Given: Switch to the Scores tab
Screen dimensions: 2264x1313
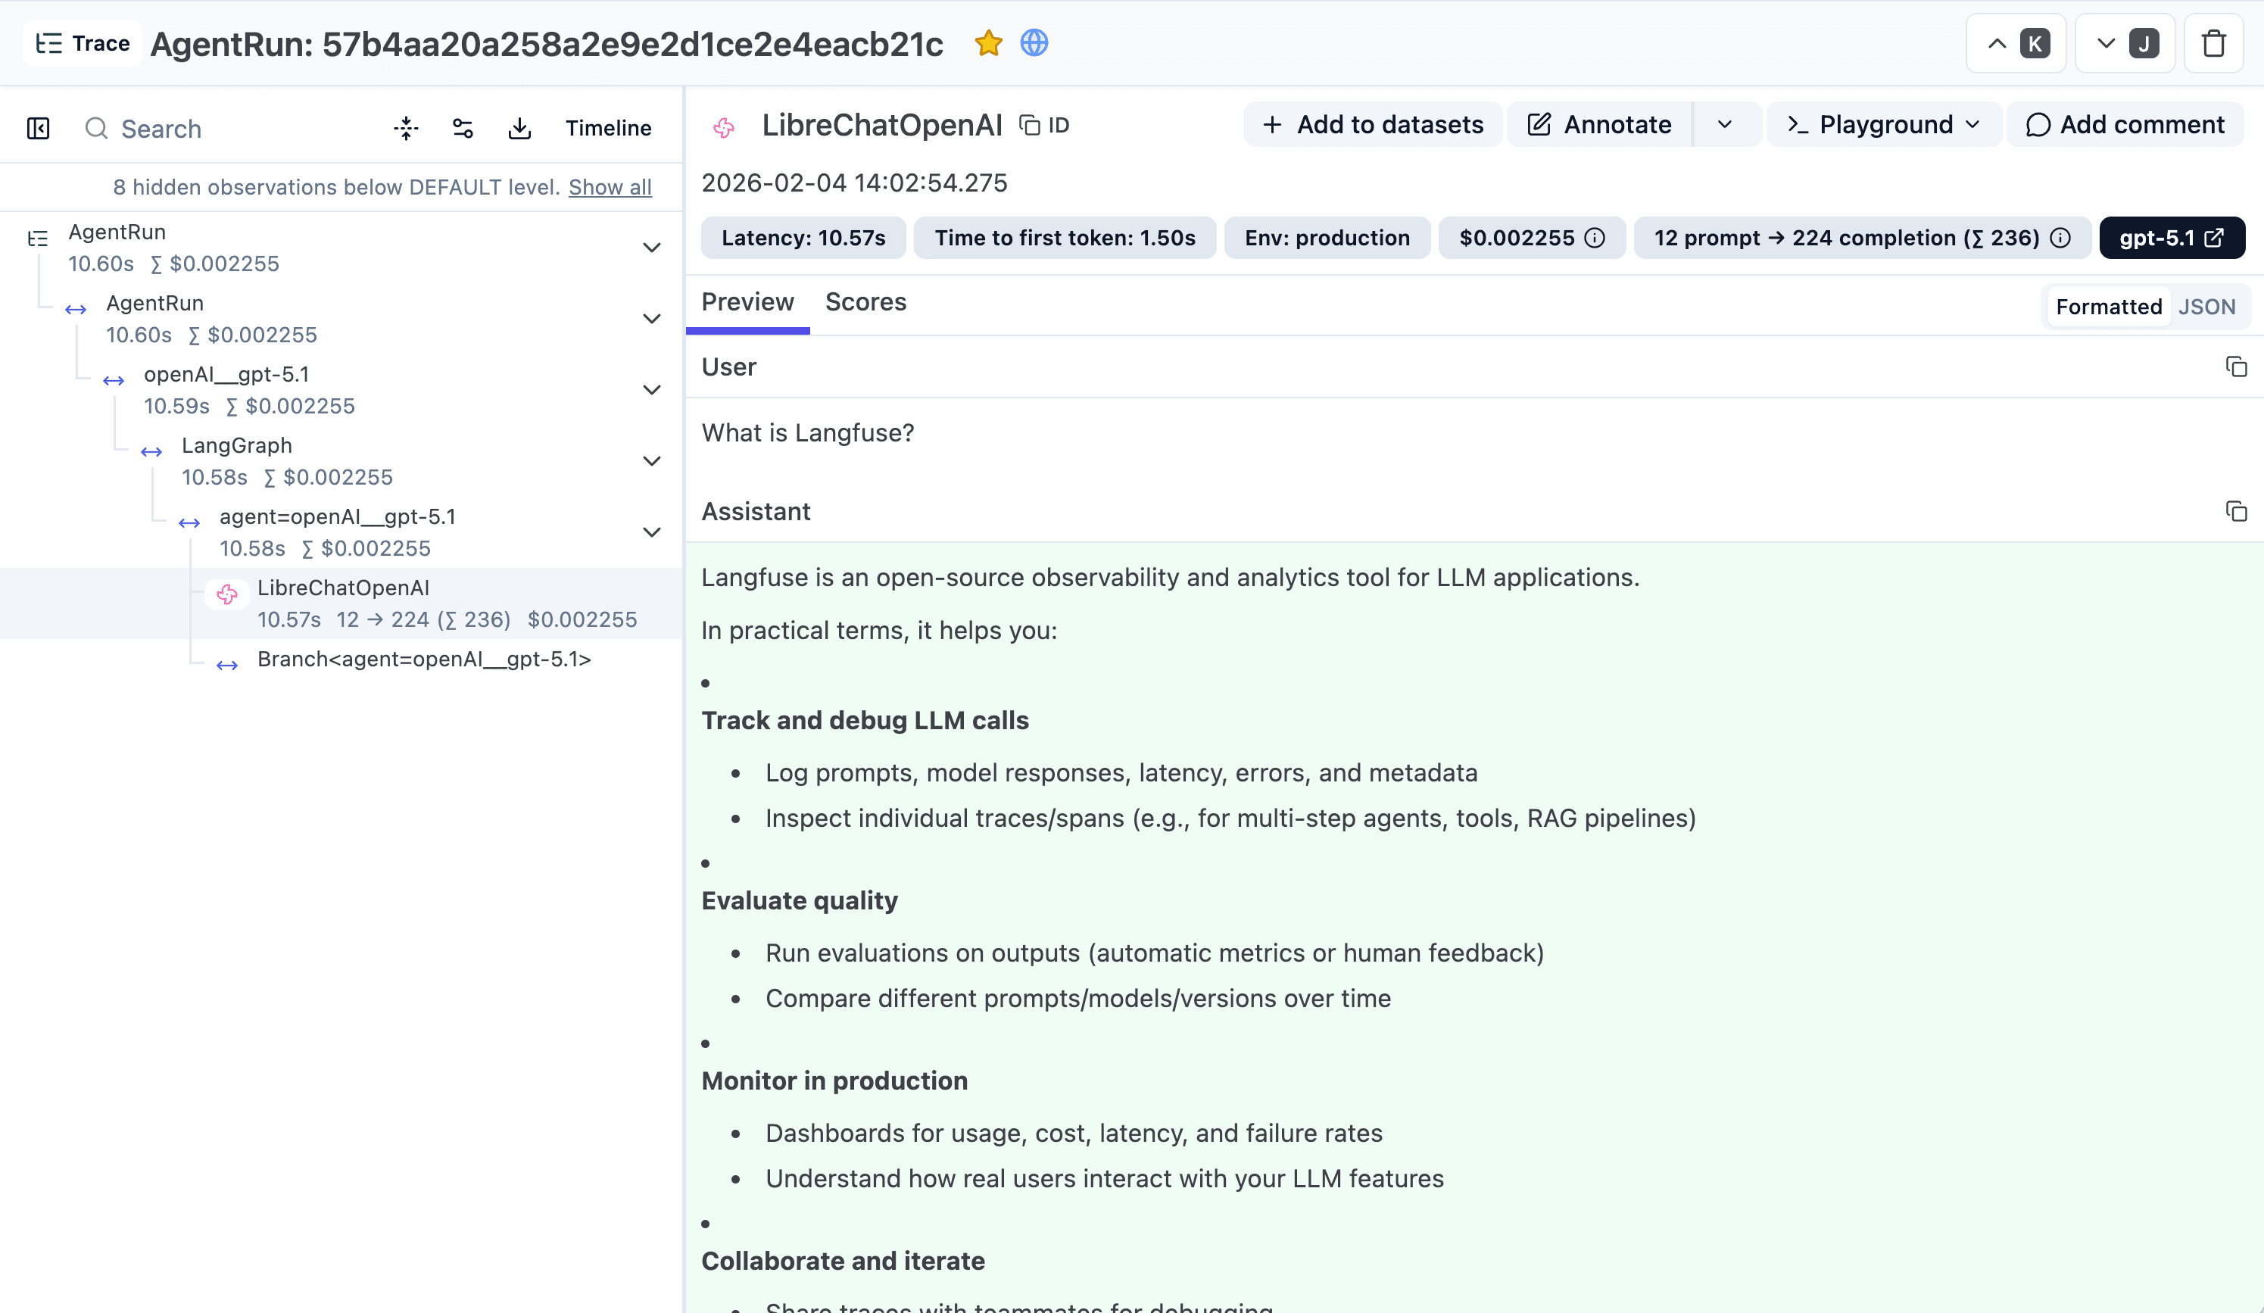Looking at the screenshot, I should tap(865, 302).
